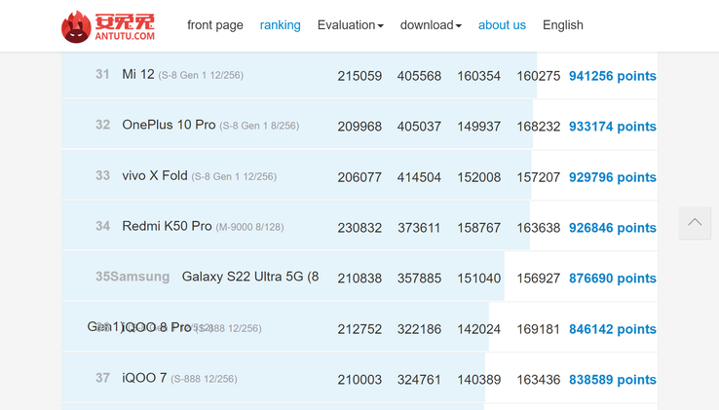The width and height of the screenshot is (719, 410).
Task: Click rank number 31
Action: pos(102,74)
